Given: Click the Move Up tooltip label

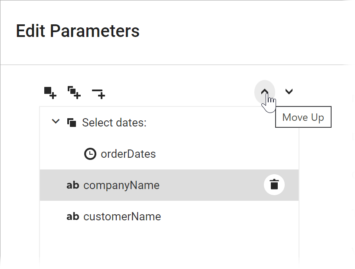Looking at the screenshot, I should tap(303, 117).
